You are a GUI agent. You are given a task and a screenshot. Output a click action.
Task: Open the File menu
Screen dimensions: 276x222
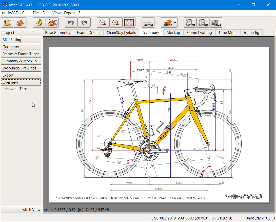click(36, 13)
